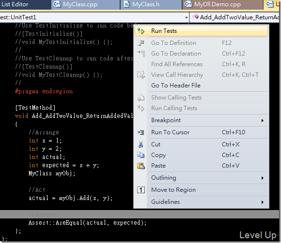Click the Copy pages icon

[x=141, y=155]
